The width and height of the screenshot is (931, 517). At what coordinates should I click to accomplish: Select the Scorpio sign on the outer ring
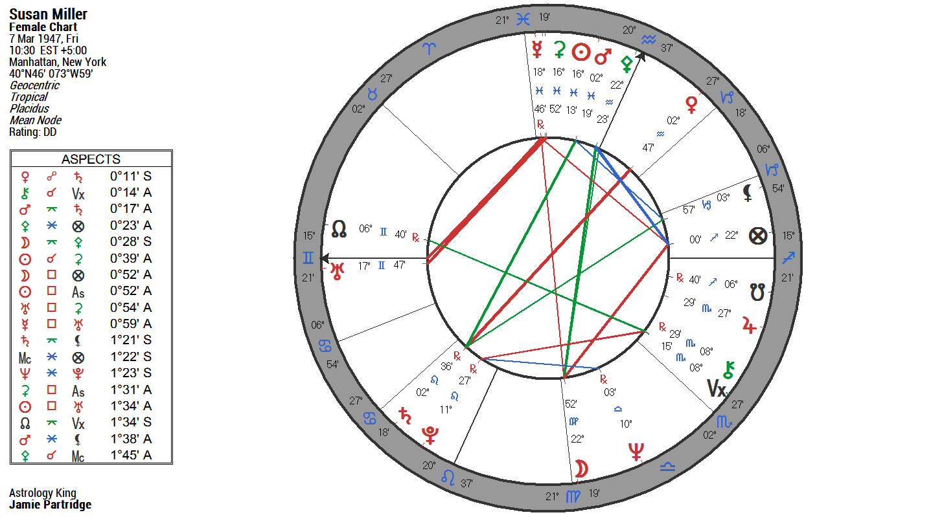(724, 422)
